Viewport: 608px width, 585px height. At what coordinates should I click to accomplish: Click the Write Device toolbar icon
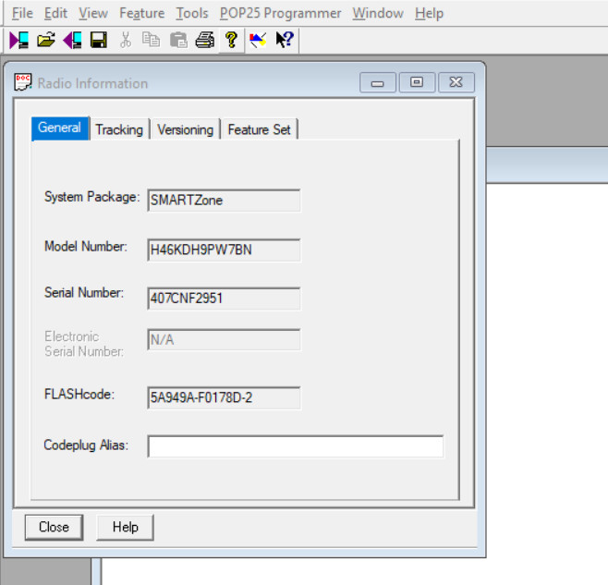click(72, 40)
